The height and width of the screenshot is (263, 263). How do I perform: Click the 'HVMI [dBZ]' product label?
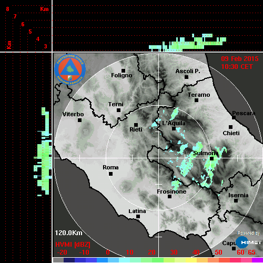click(x=73, y=245)
